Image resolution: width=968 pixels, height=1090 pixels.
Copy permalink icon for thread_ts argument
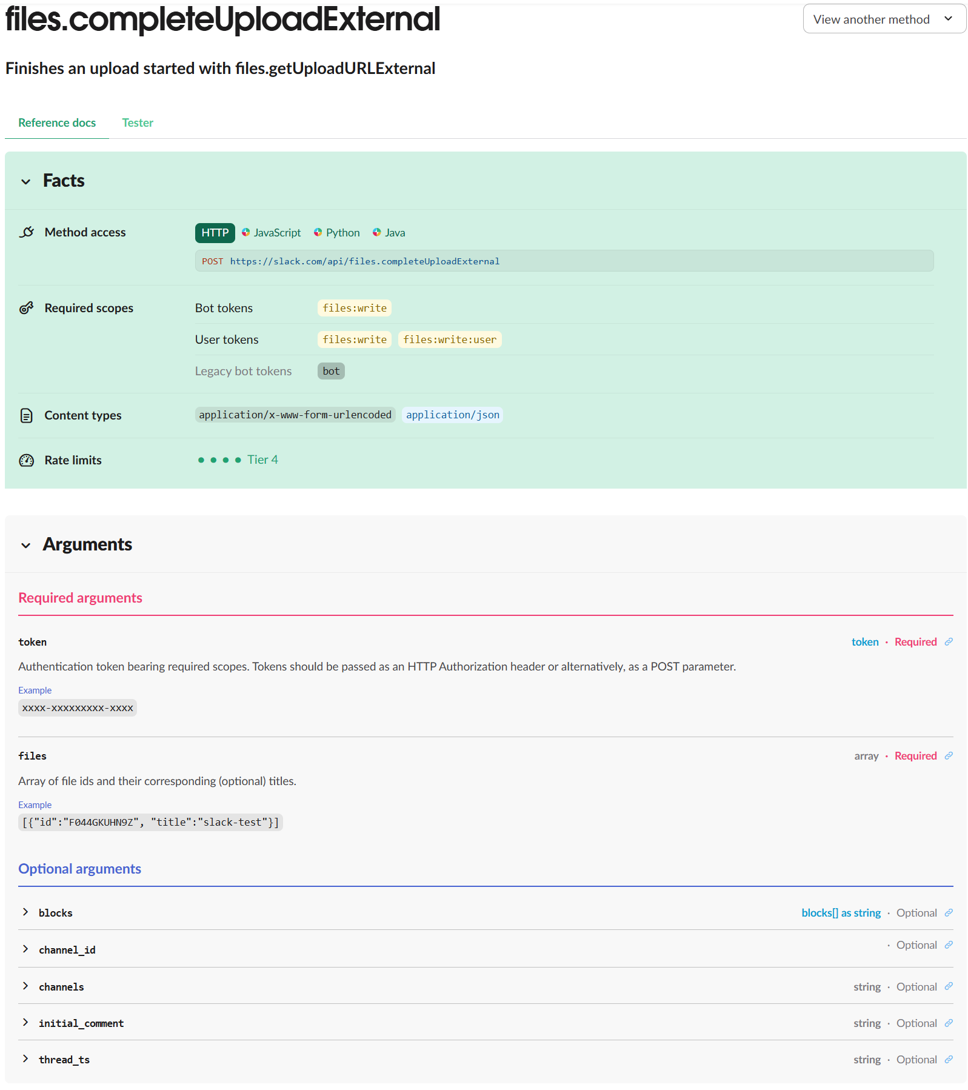tap(949, 1059)
